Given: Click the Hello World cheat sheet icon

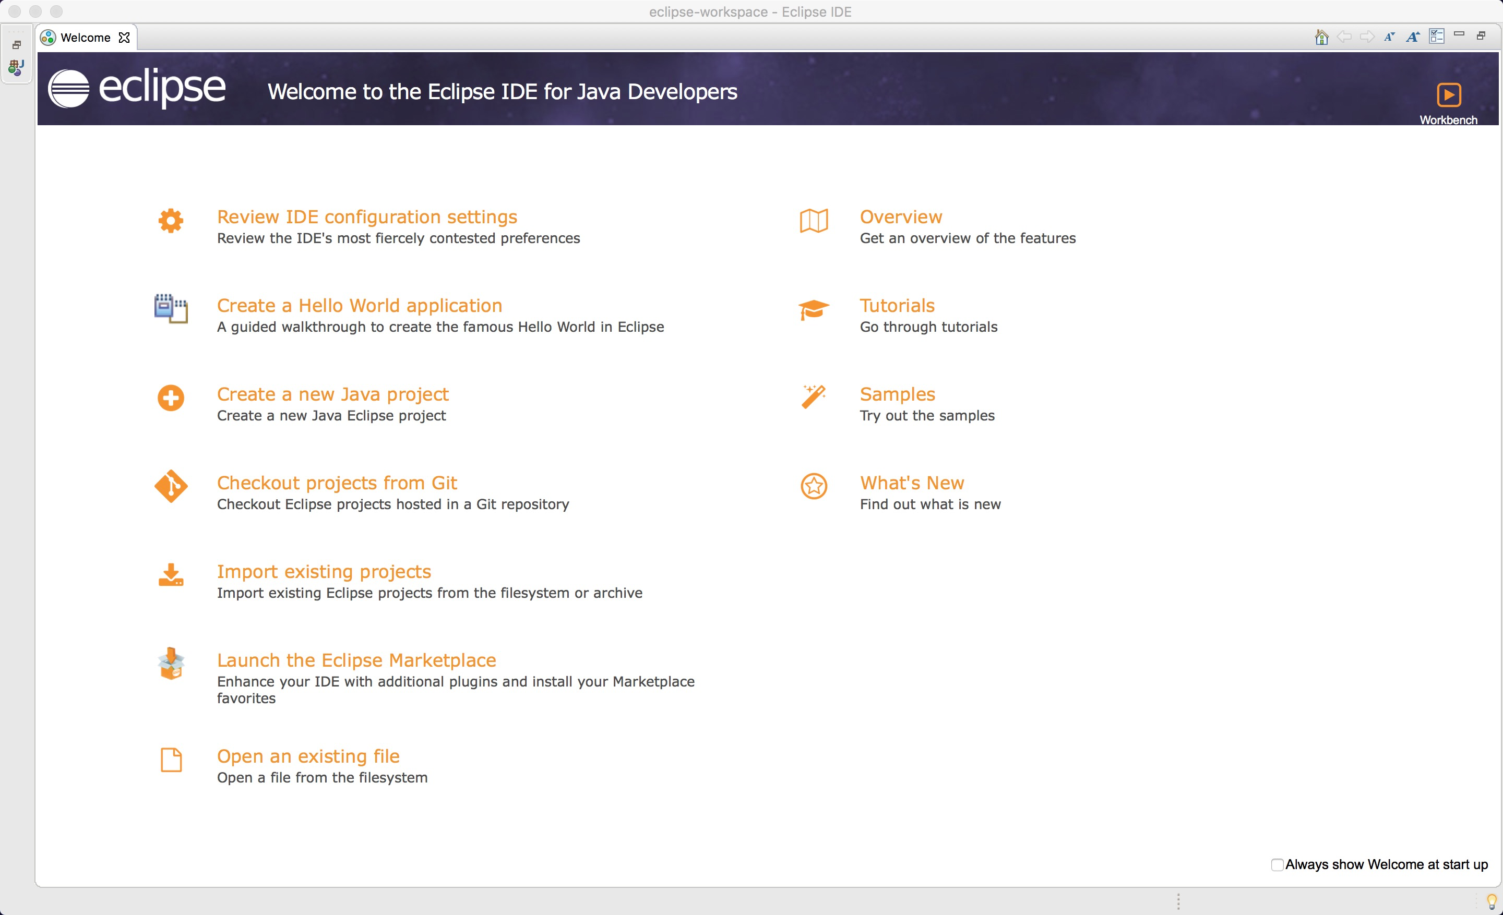Looking at the screenshot, I should point(171,308).
